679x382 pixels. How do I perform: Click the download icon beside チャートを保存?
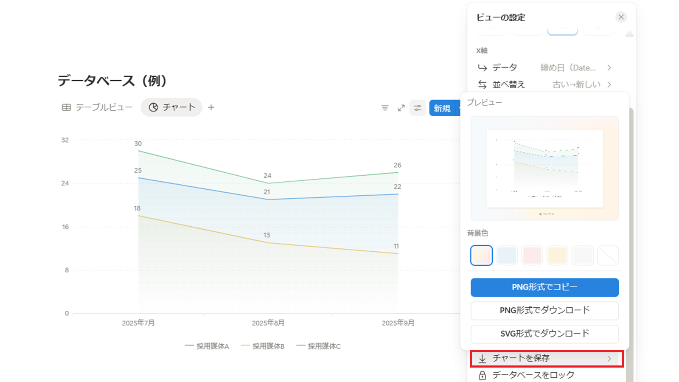click(483, 359)
